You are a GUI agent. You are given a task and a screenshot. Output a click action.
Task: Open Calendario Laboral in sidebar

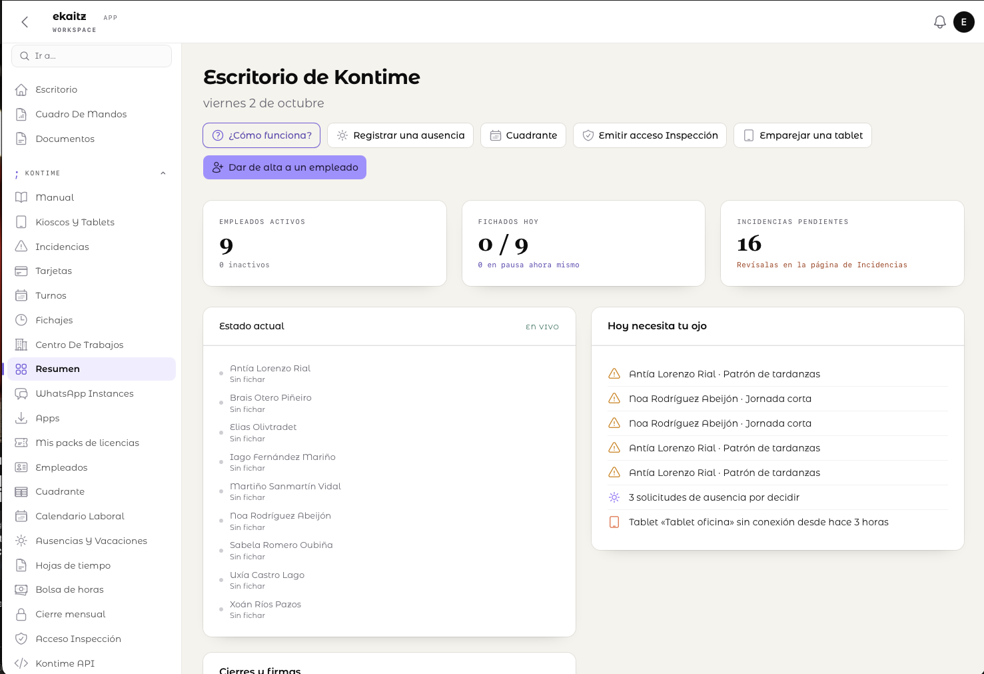point(91,516)
